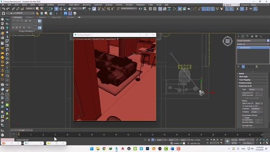
Task: Open Google Chrome from the taskbar
Action: point(104,149)
